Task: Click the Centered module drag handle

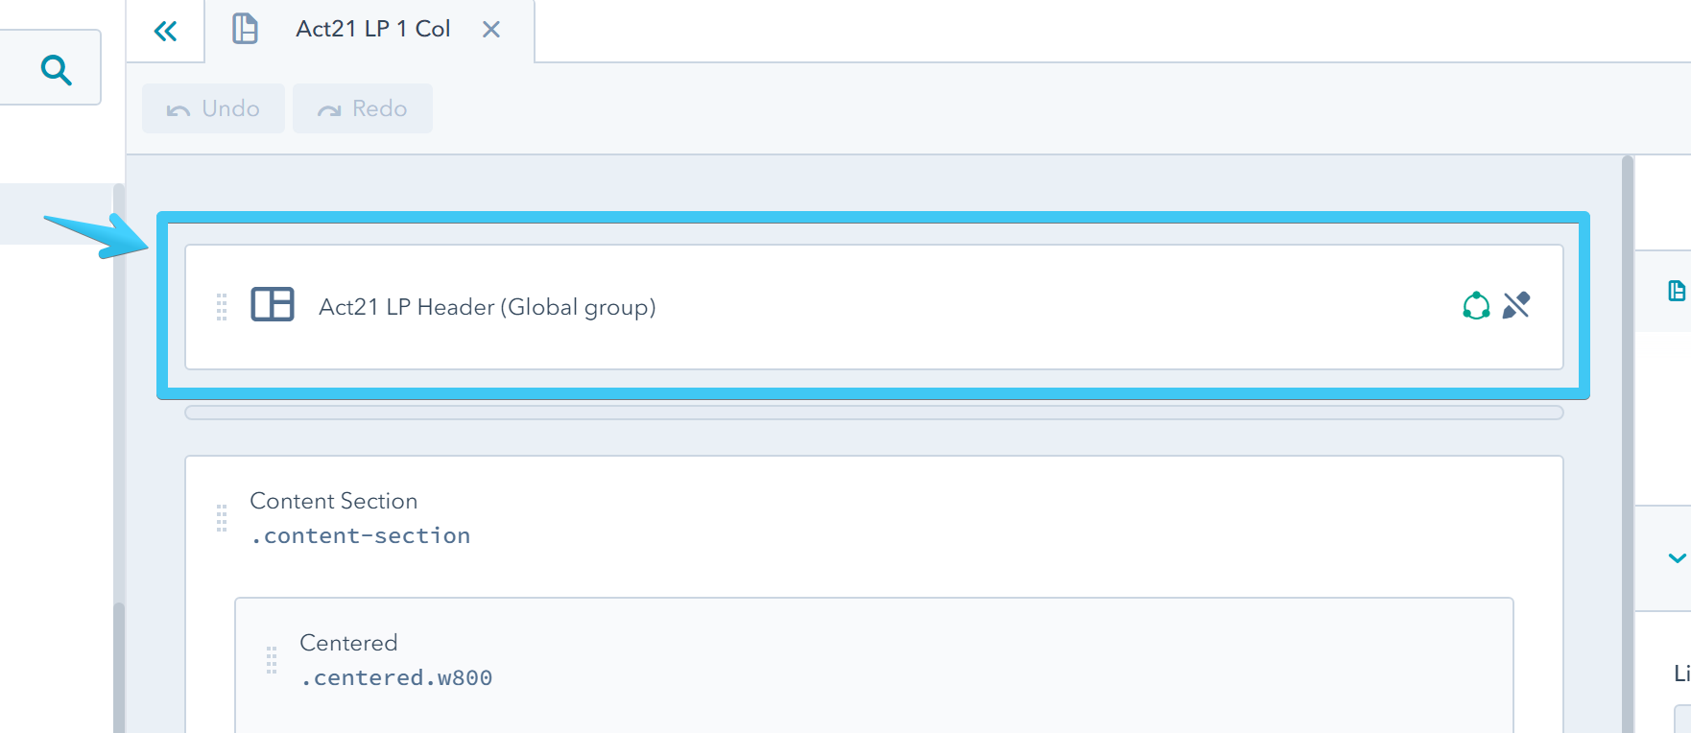Action: pos(272,660)
